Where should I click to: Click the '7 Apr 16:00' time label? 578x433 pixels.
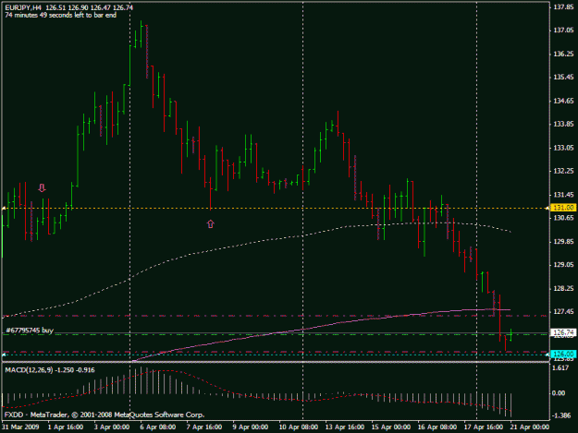tap(204, 427)
